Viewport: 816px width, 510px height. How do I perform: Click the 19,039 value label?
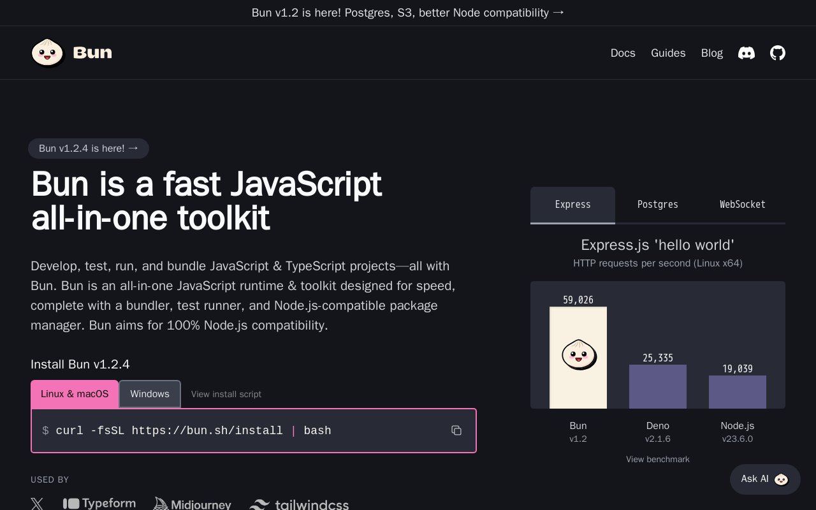click(x=738, y=368)
